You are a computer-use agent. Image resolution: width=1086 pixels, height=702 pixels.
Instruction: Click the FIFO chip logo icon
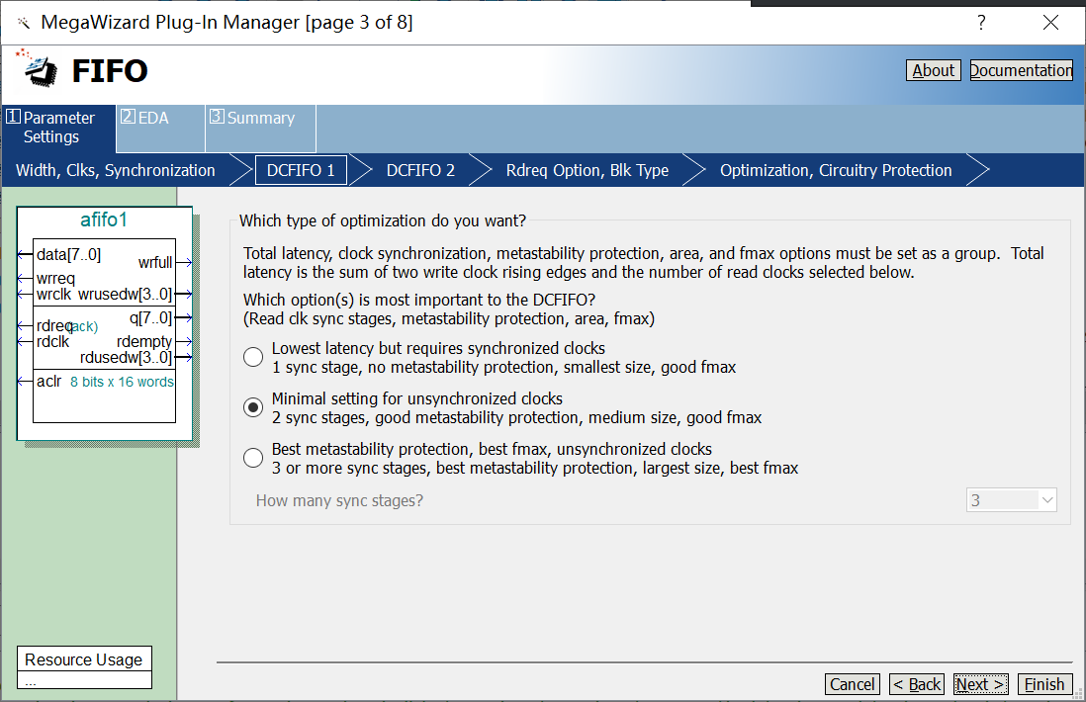39,69
